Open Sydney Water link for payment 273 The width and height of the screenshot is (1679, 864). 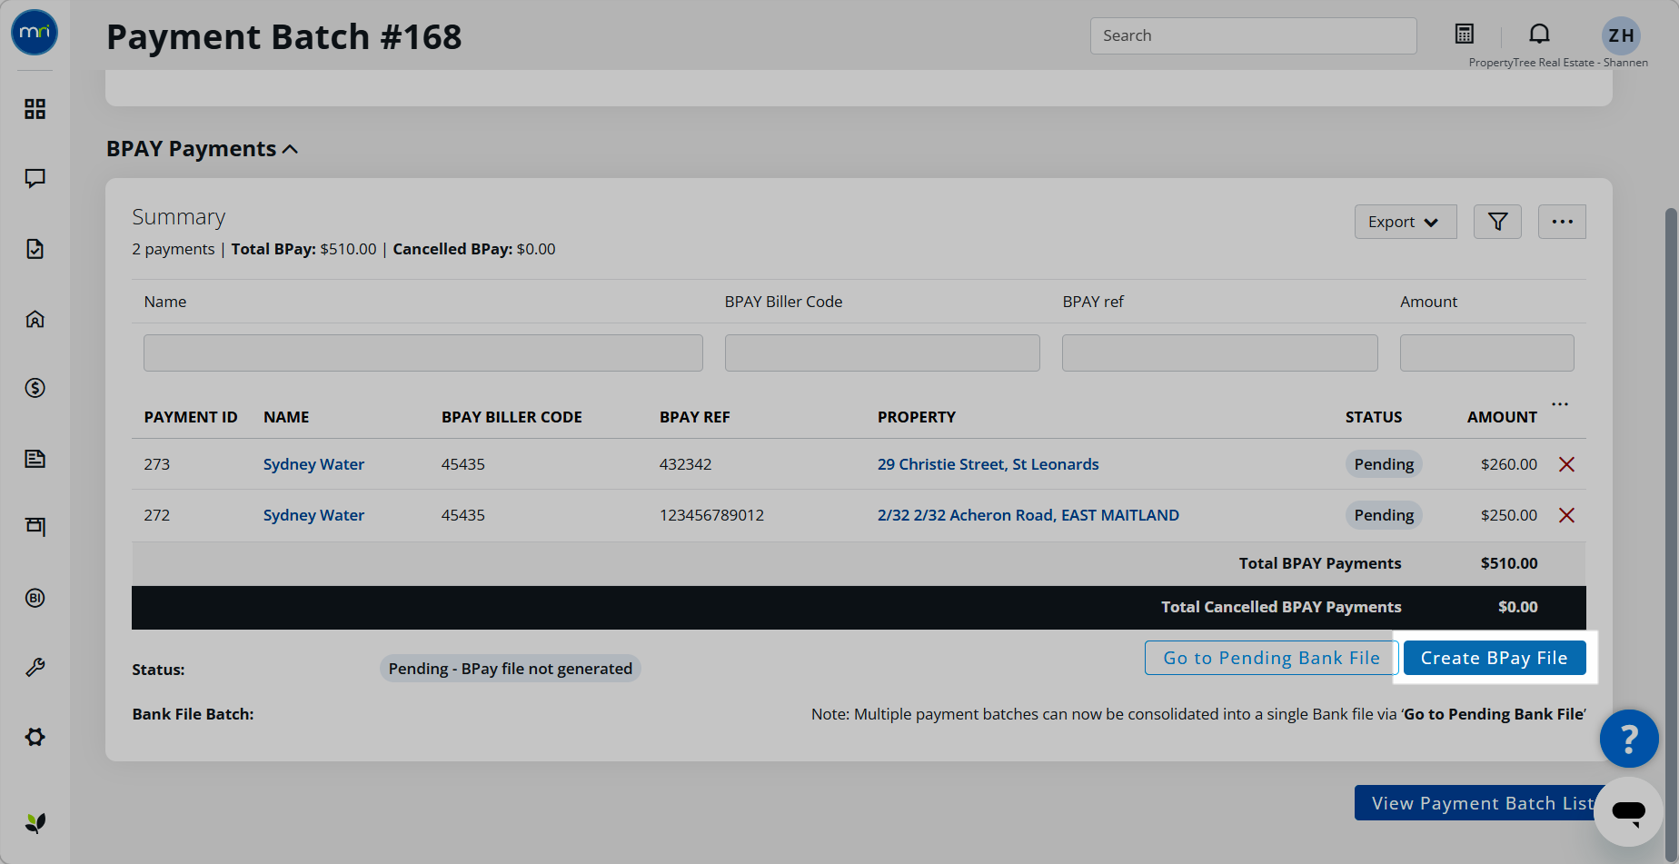pyautogui.click(x=313, y=464)
